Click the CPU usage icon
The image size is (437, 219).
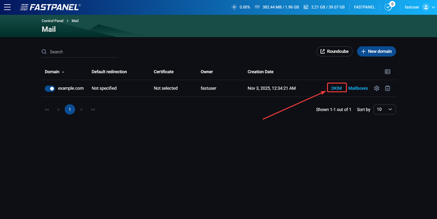[234, 7]
